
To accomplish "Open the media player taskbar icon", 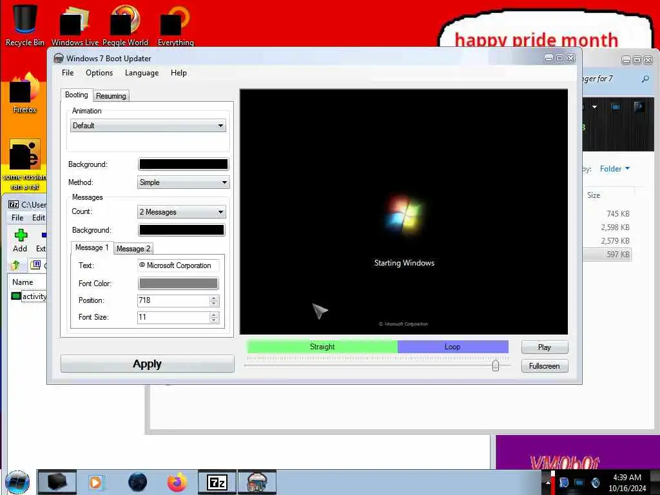I will tap(97, 482).
